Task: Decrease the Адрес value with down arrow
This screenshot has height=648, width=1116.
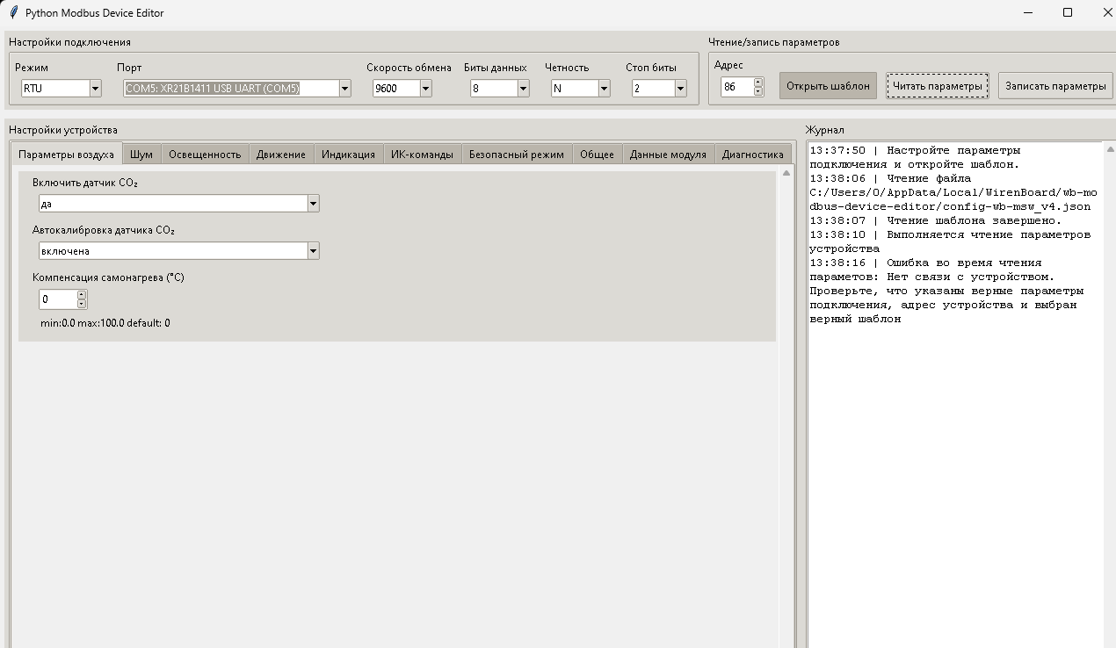Action: [758, 91]
